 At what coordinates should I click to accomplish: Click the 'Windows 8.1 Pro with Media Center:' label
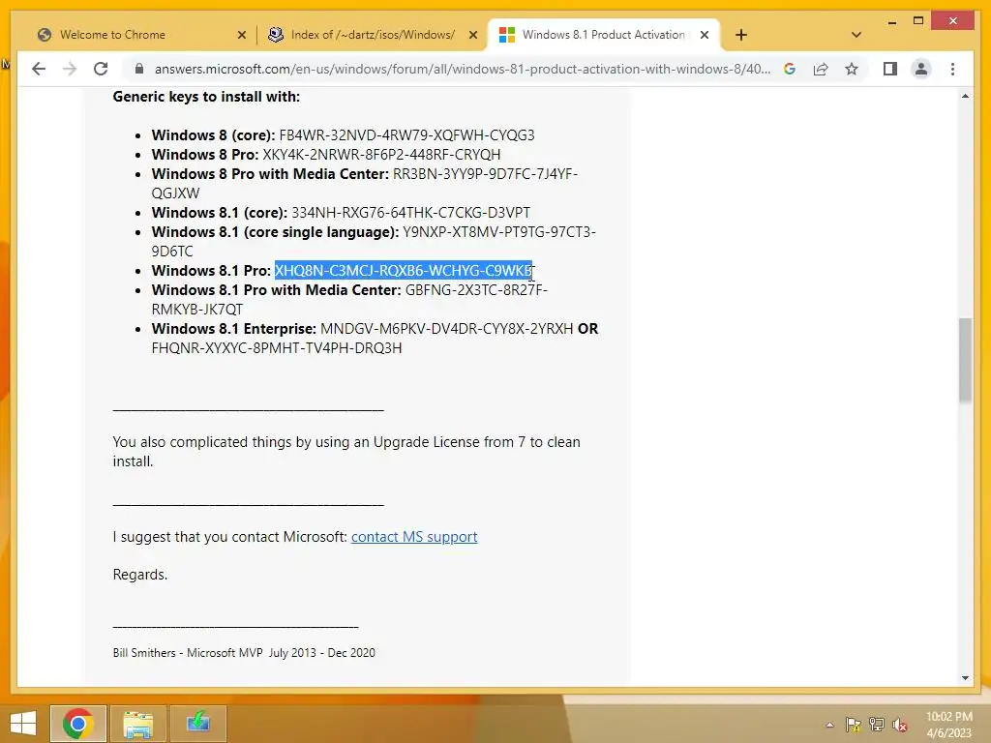coord(276,290)
